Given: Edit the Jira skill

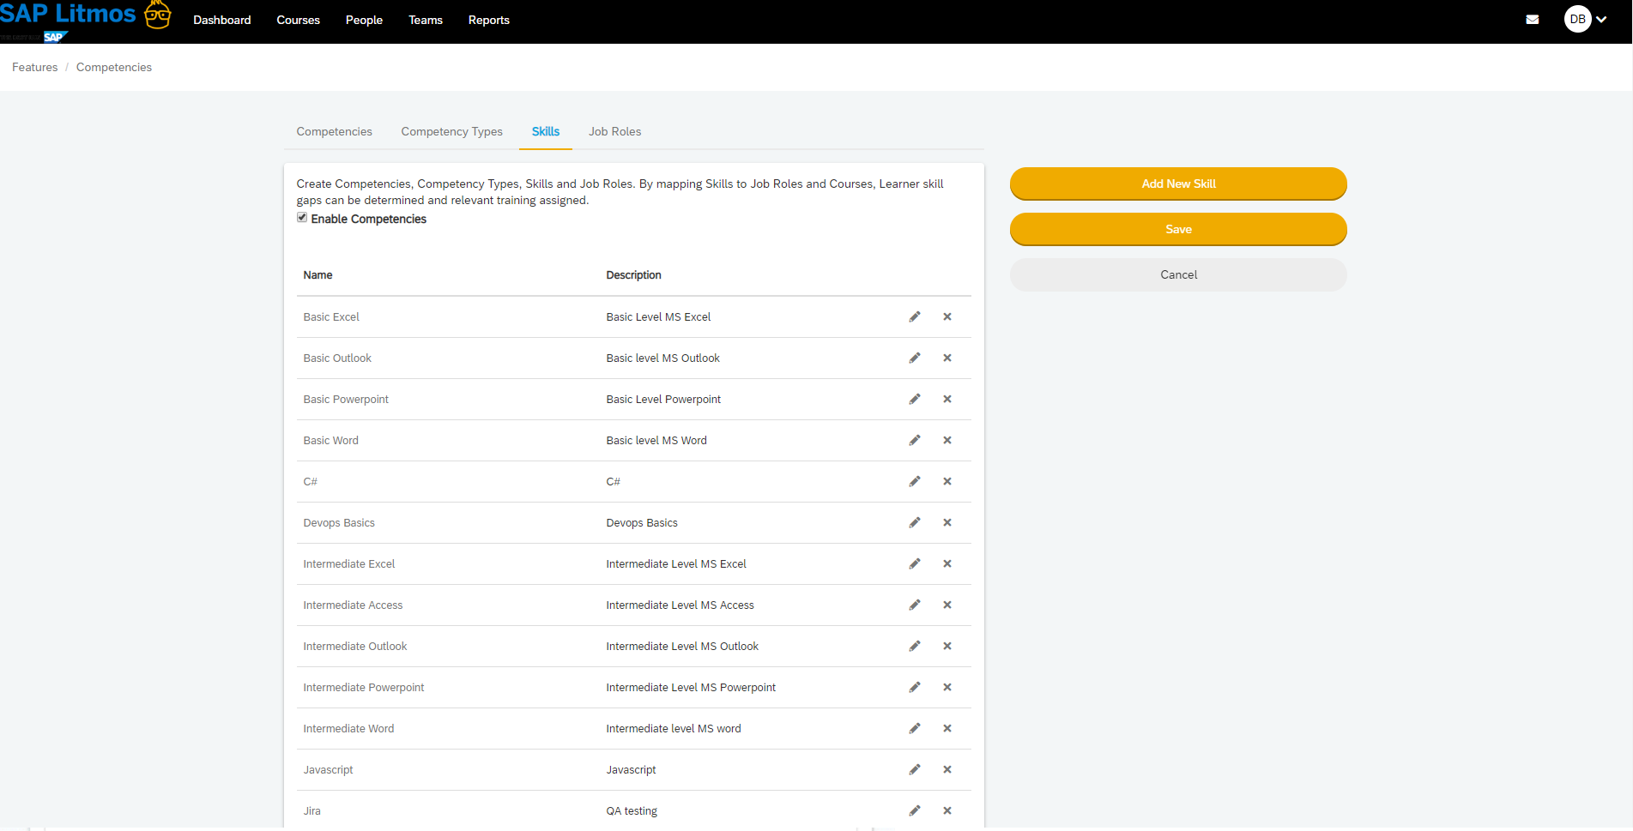Looking at the screenshot, I should click(x=915, y=810).
